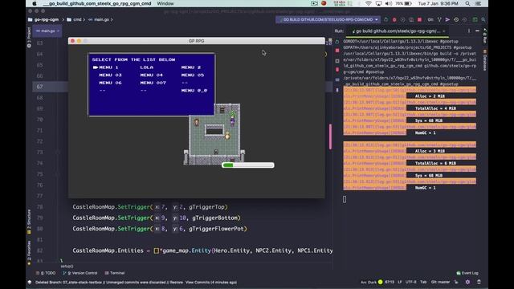Open the Favorites tool window sidebar tab
The height and width of the screenshot is (289, 514).
coord(29,253)
